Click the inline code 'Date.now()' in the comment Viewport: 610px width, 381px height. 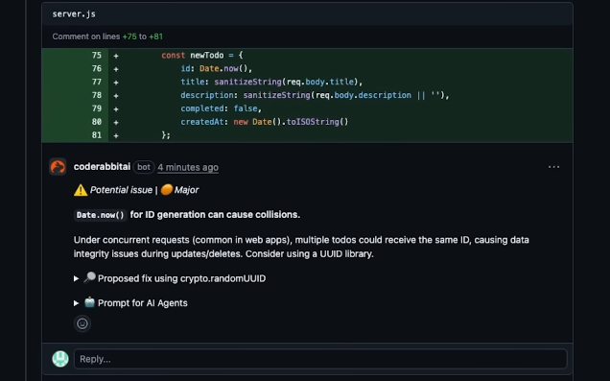101,215
